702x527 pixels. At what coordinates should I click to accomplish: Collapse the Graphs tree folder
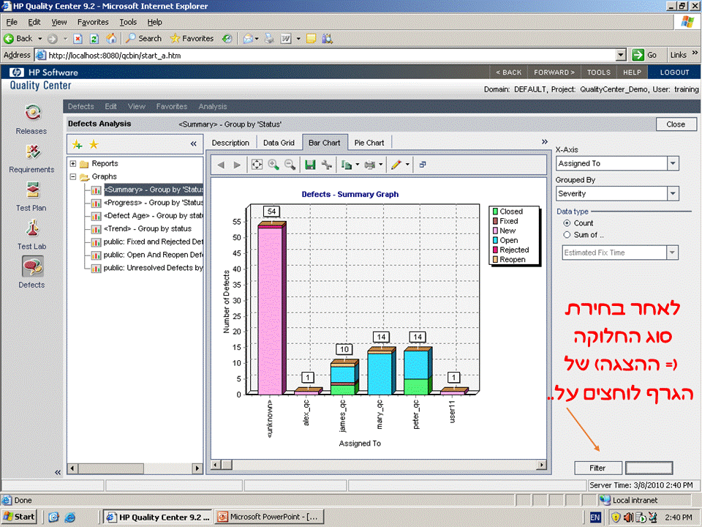click(x=73, y=176)
